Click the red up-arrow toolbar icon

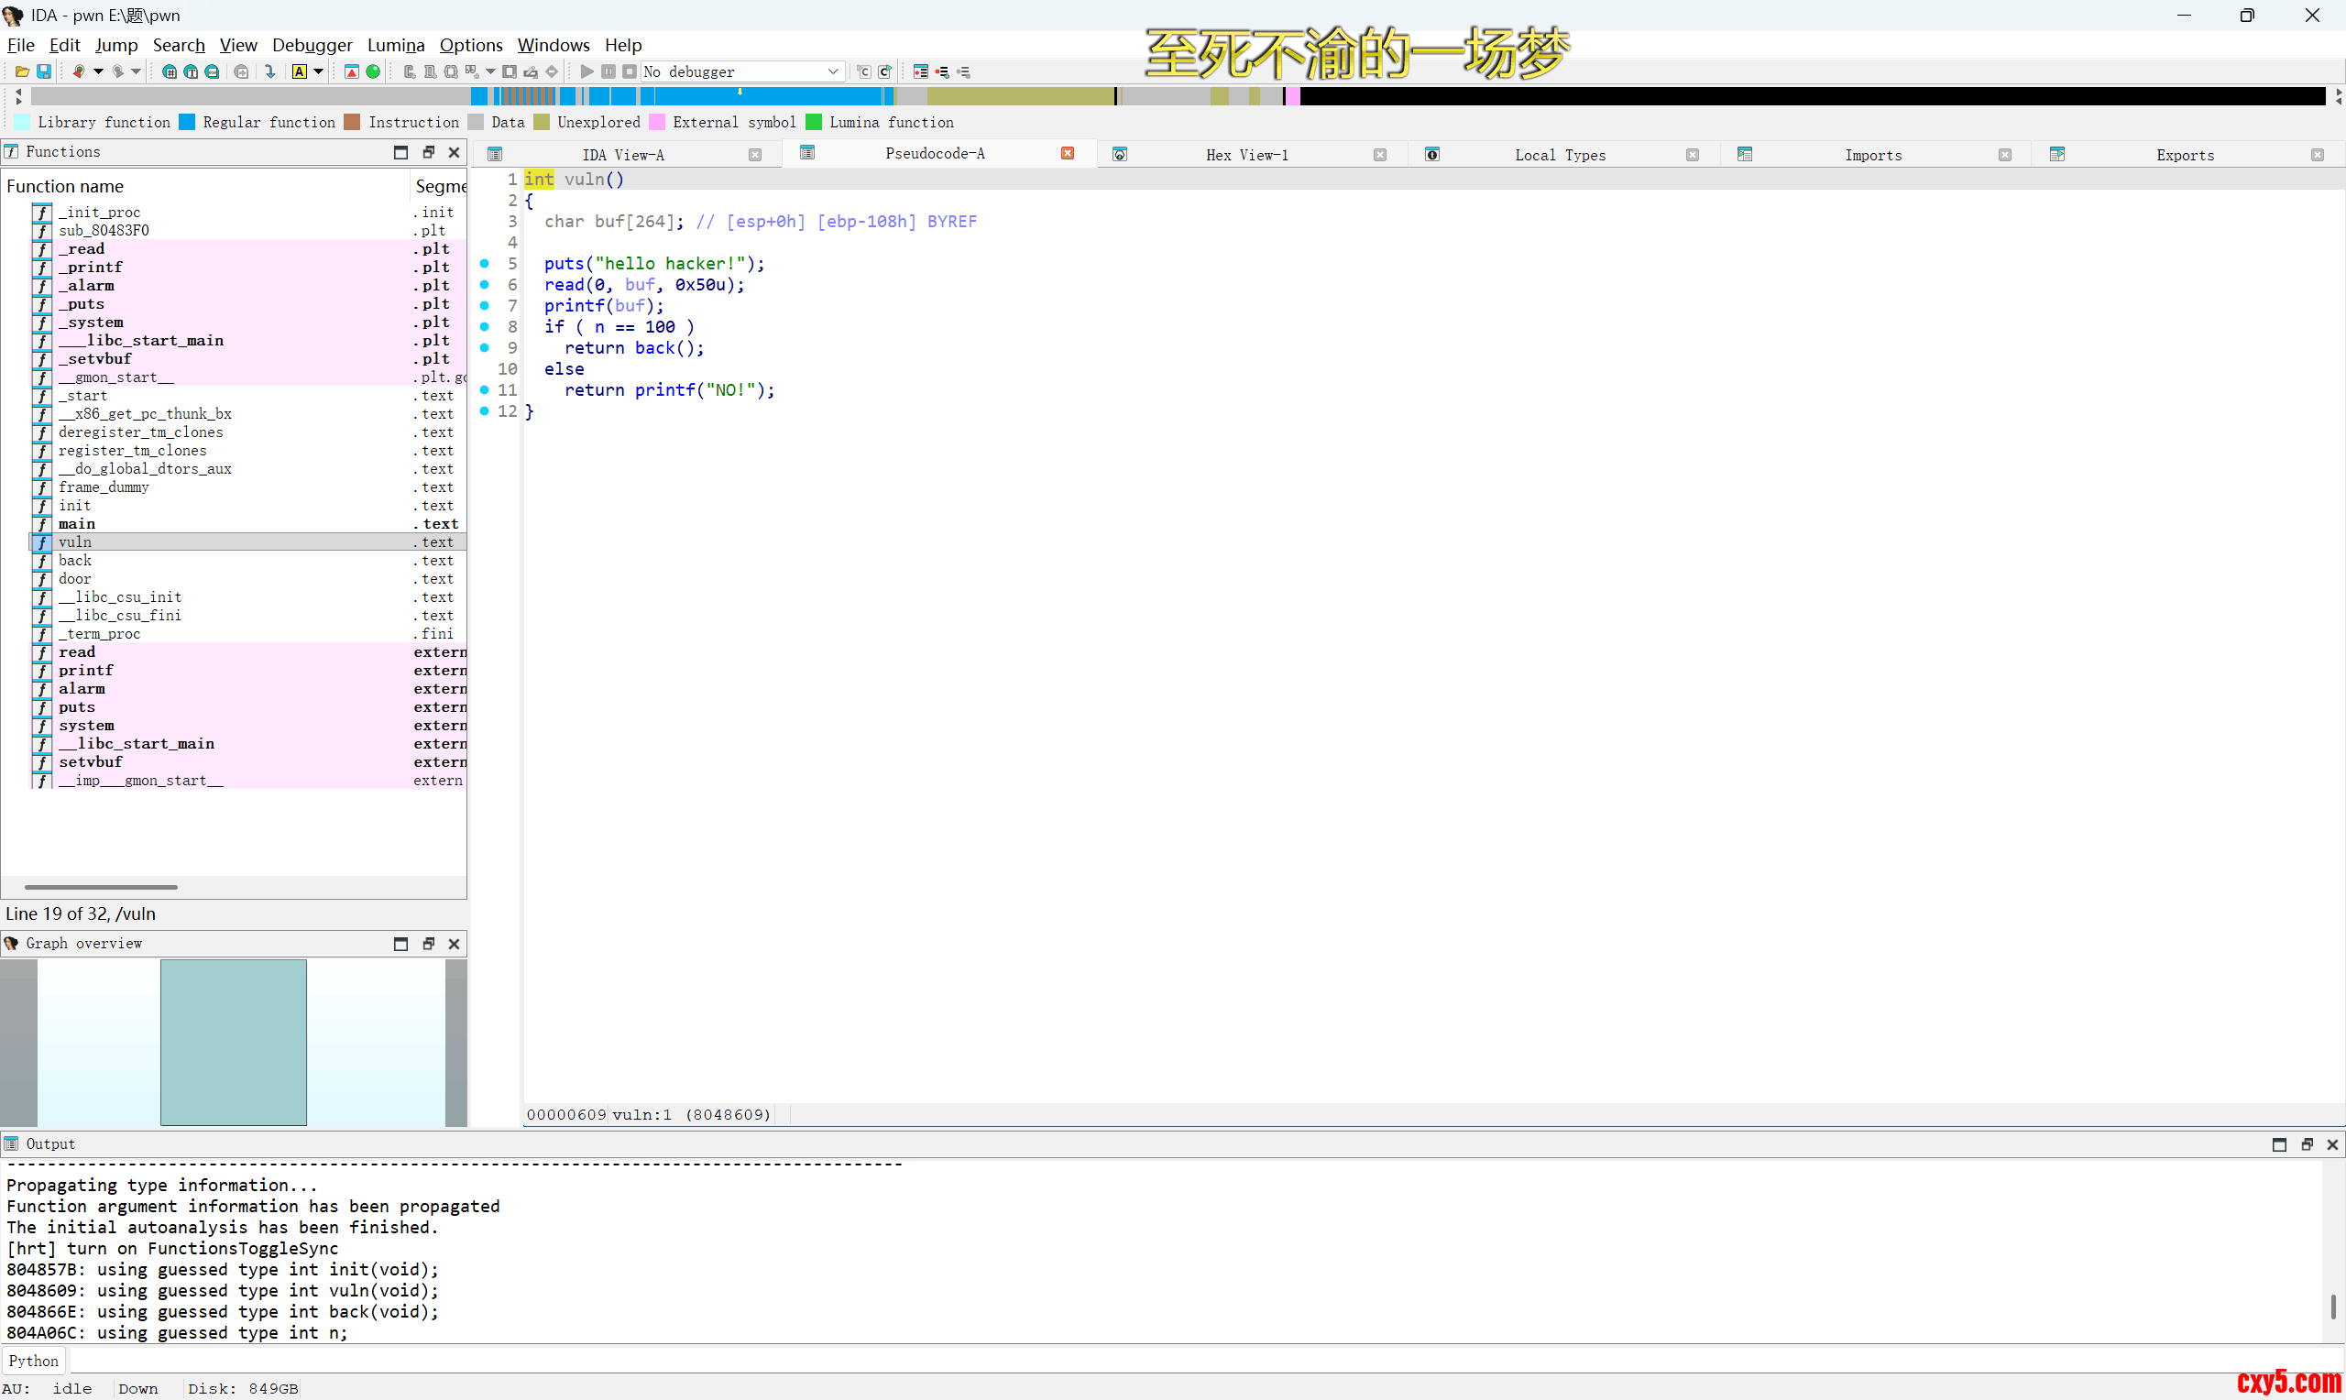352,71
